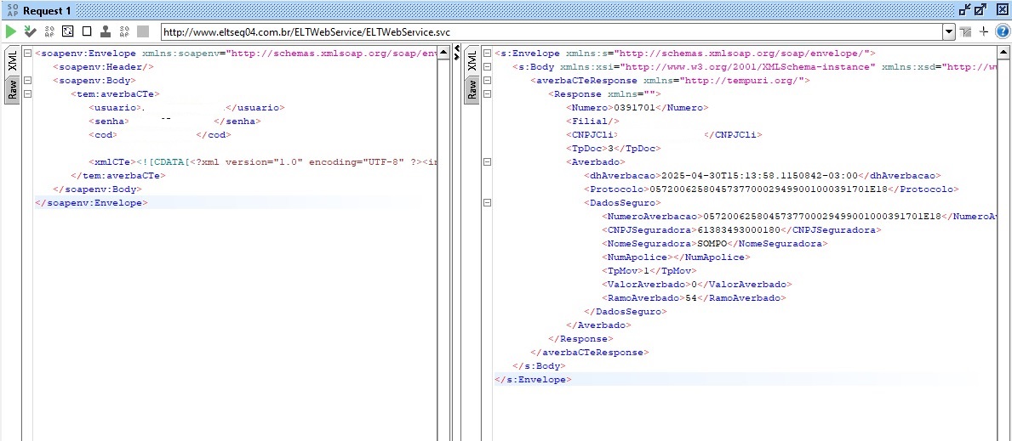The image size is (1012, 441).
Task: Click the Add to TestCase checkmark icon
Action: pos(31,31)
